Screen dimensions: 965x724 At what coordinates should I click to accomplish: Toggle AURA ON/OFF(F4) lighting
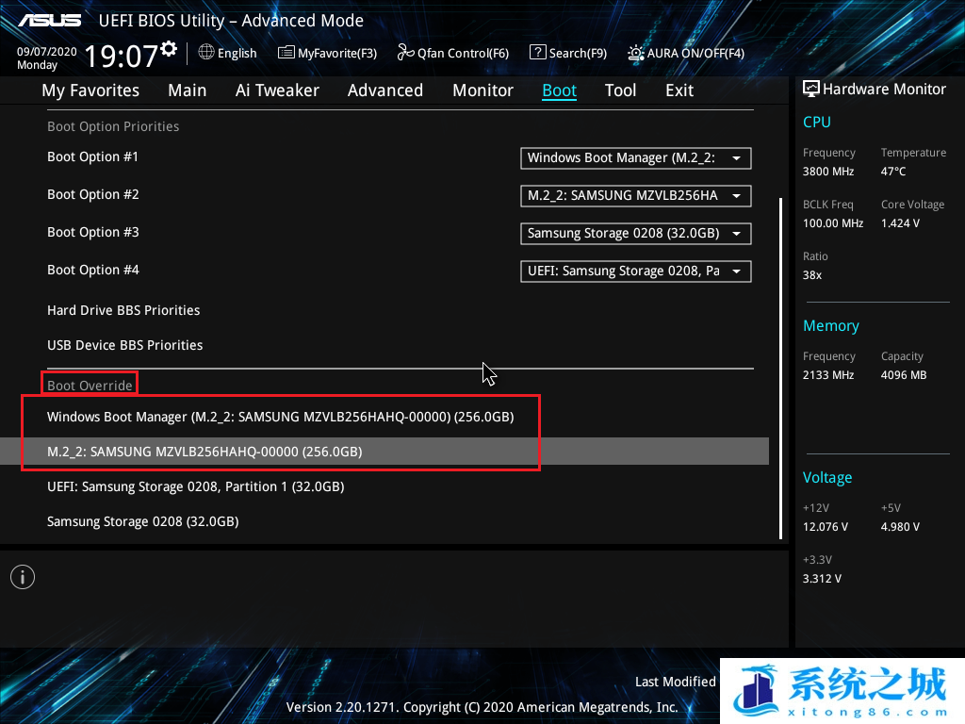[686, 53]
